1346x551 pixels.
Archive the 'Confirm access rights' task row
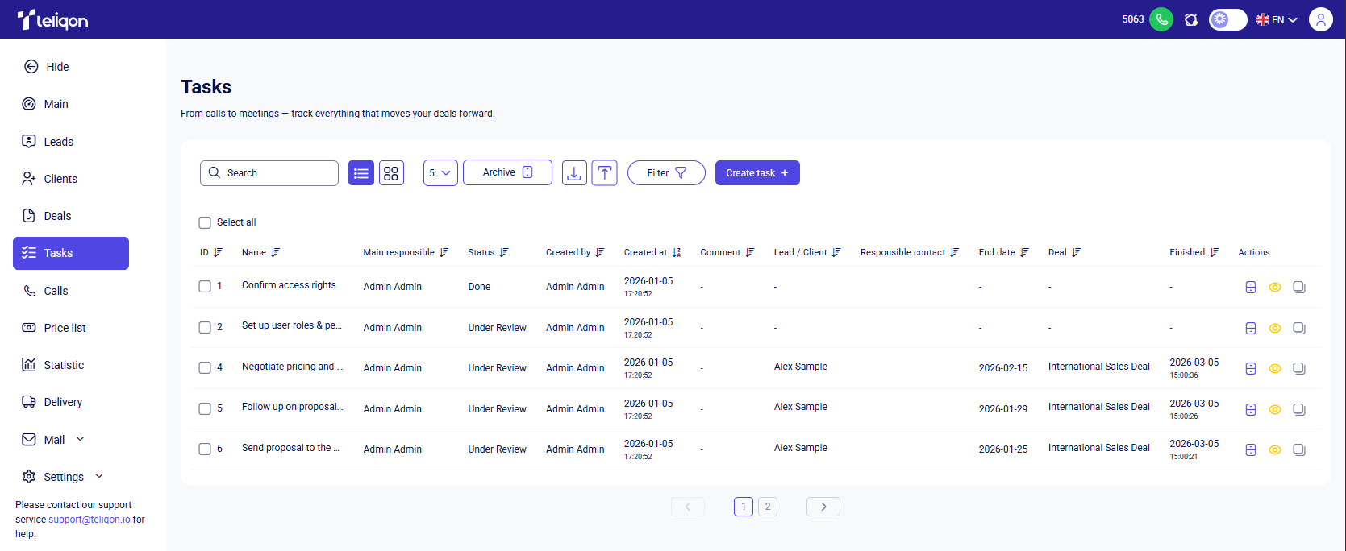click(1251, 287)
